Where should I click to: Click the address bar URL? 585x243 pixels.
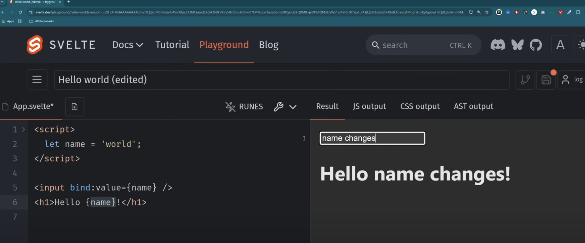[x=250, y=12]
